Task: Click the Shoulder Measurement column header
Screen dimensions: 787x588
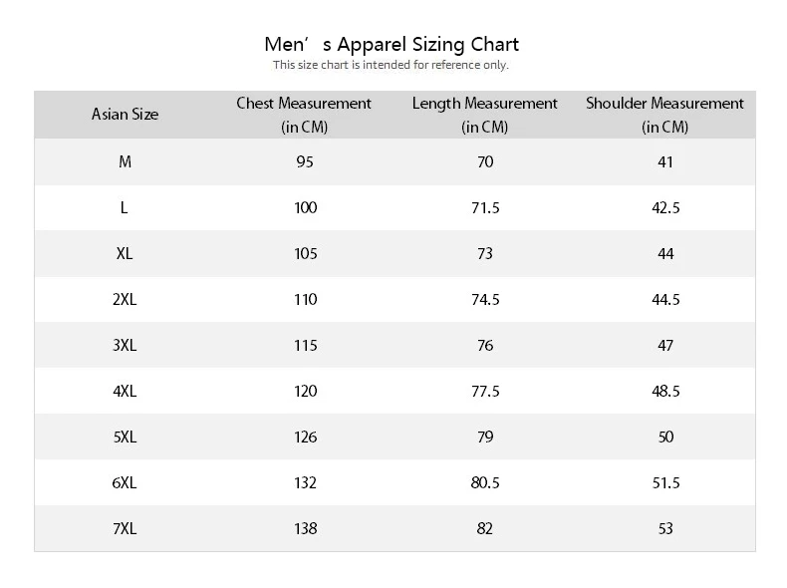Action: pyautogui.click(x=664, y=114)
